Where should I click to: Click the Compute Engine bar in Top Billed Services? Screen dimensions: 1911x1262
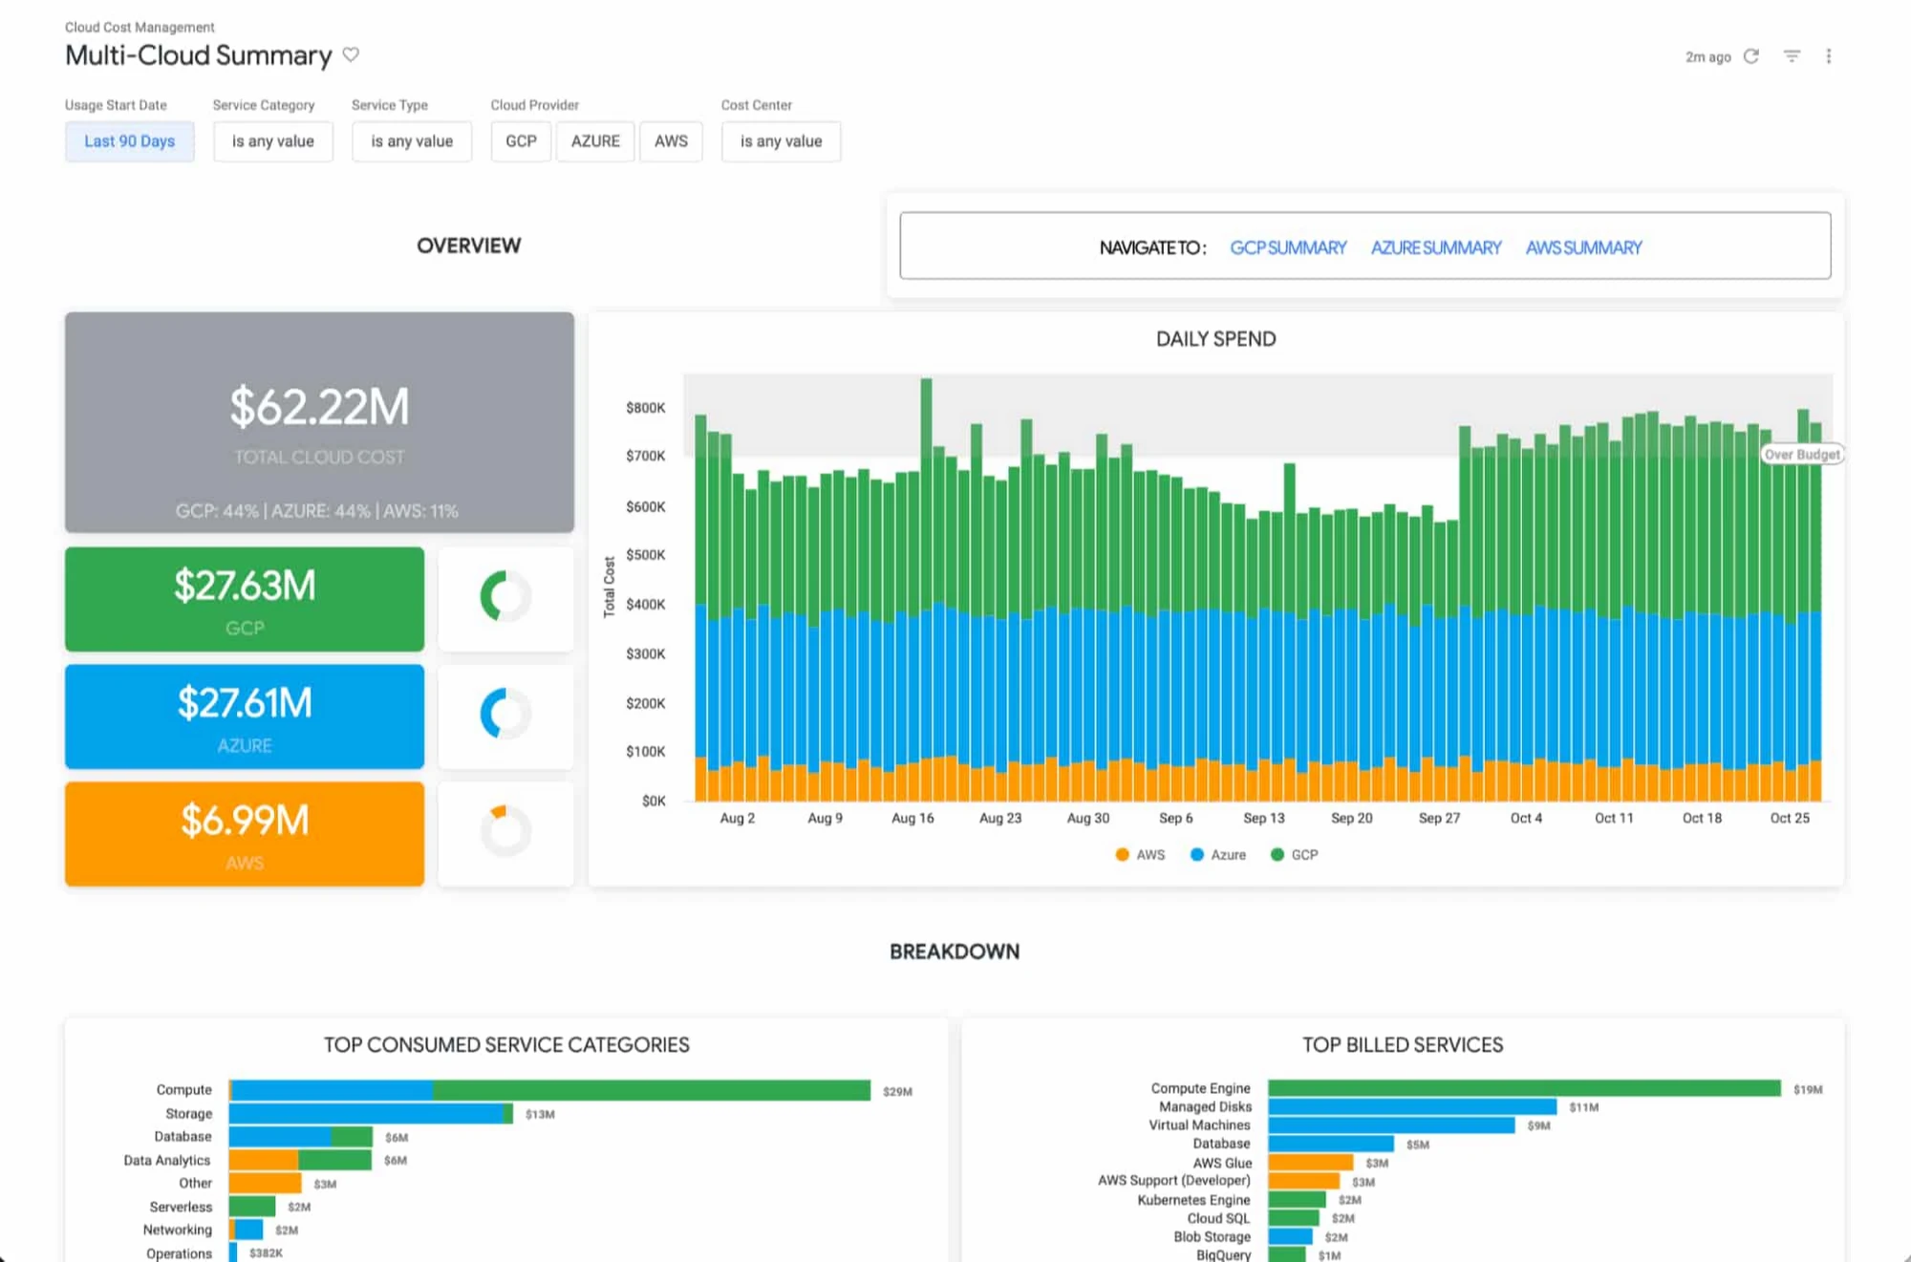point(1524,1088)
